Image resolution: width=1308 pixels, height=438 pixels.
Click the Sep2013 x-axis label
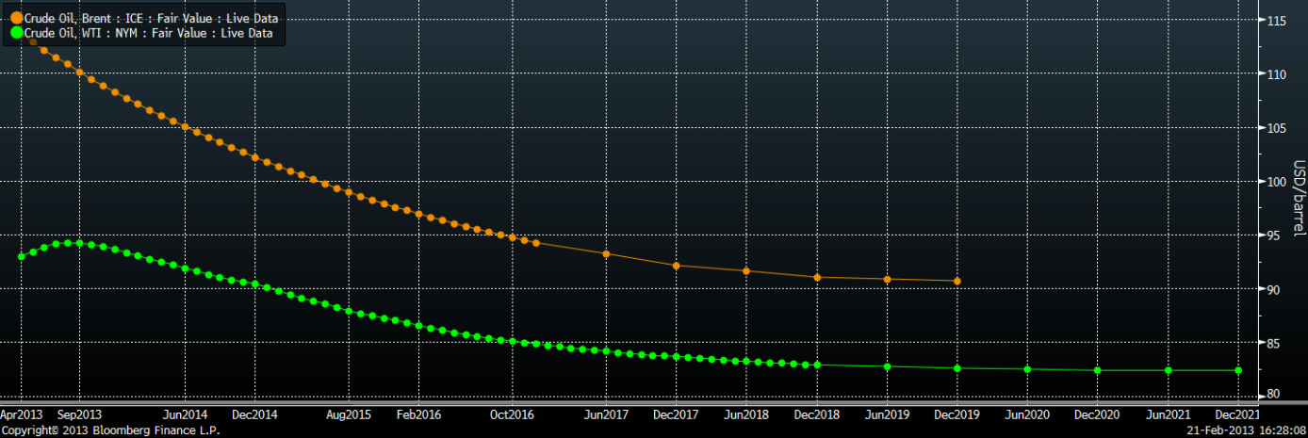[x=79, y=414]
